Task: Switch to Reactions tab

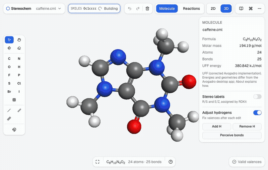Action: click(x=191, y=9)
